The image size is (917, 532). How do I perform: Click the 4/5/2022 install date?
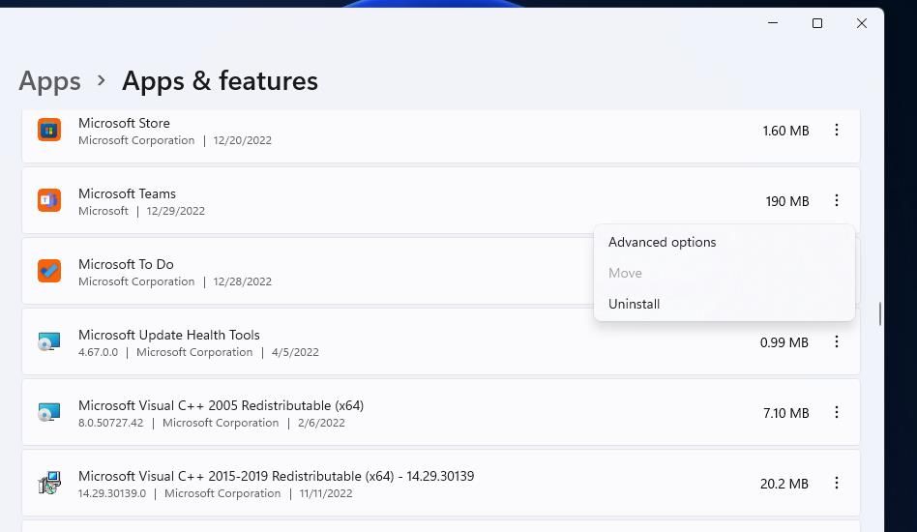coord(295,352)
